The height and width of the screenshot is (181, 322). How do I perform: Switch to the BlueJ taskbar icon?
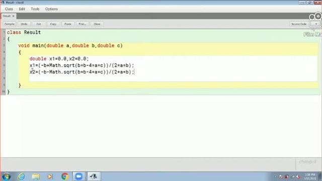click(94, 176)
